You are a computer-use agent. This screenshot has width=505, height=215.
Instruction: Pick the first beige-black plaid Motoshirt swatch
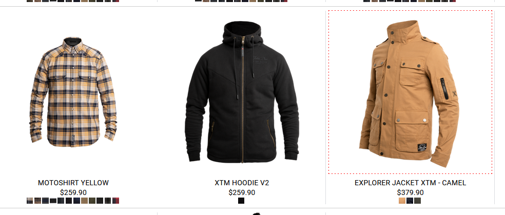pyautogui.click(x=30, y=201)
